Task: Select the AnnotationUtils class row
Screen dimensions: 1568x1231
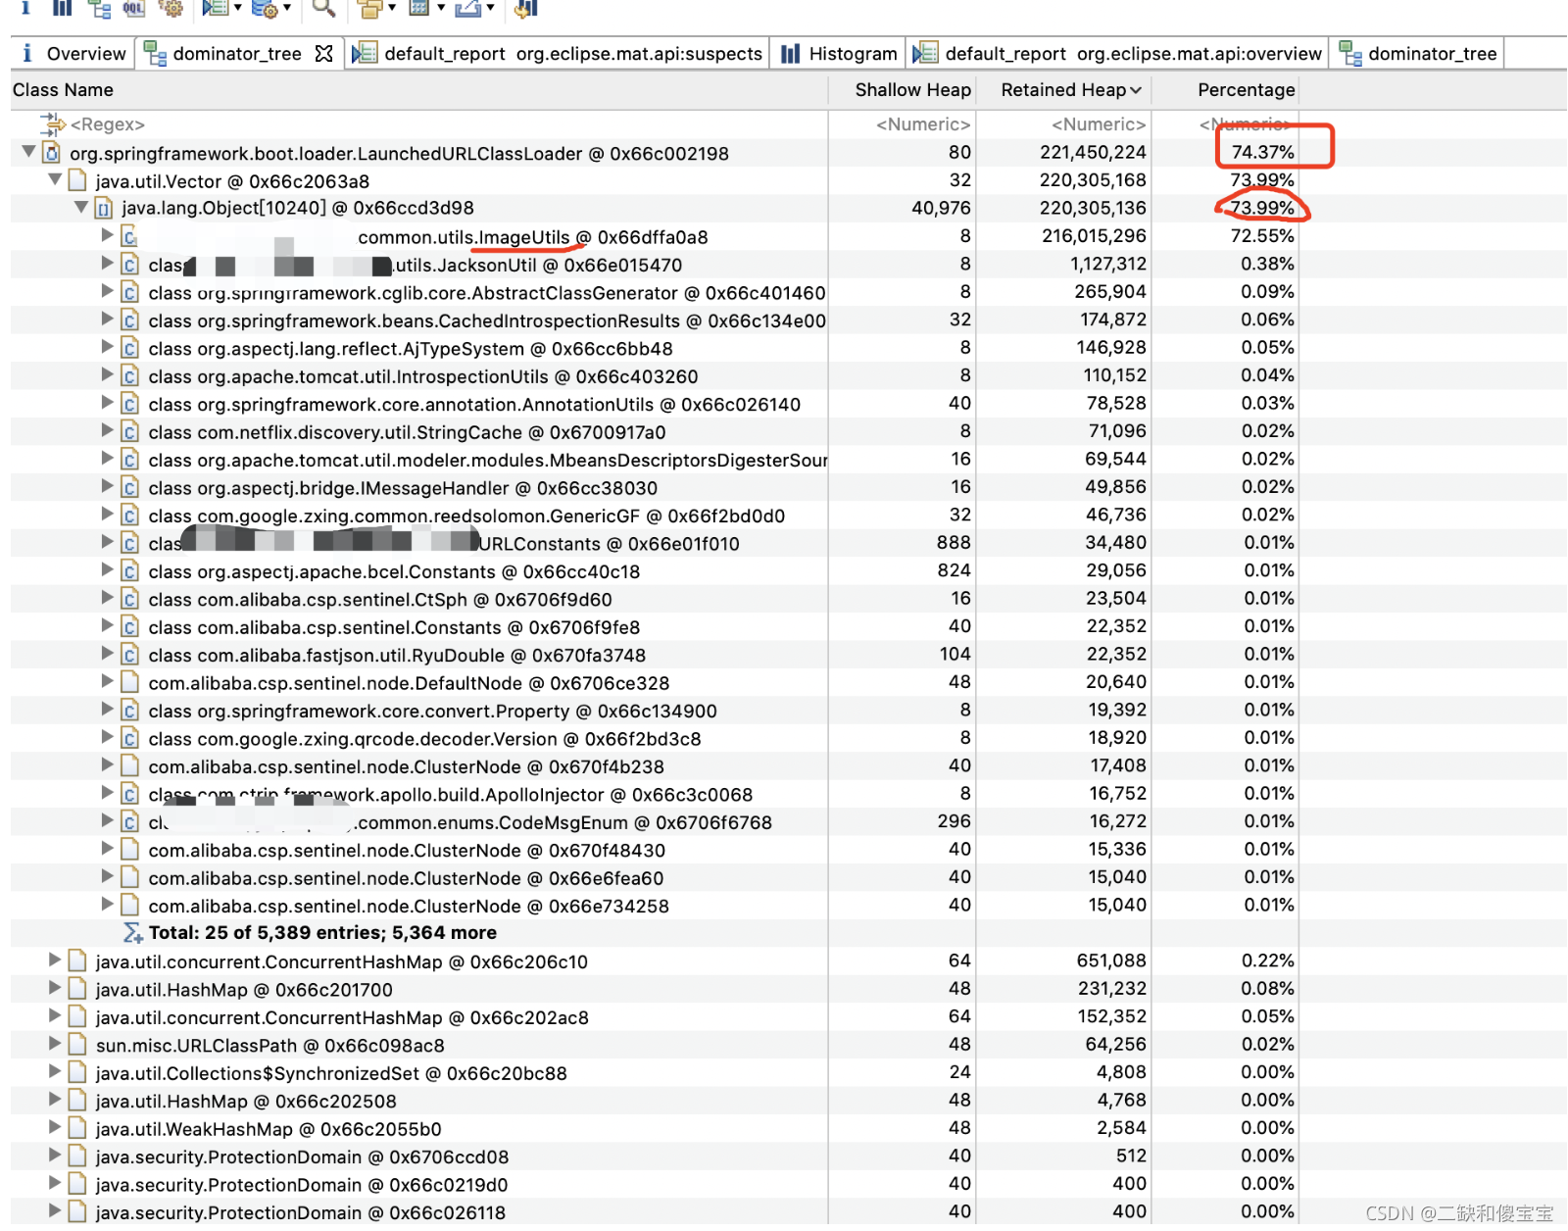Action: (x=654, y=404)
